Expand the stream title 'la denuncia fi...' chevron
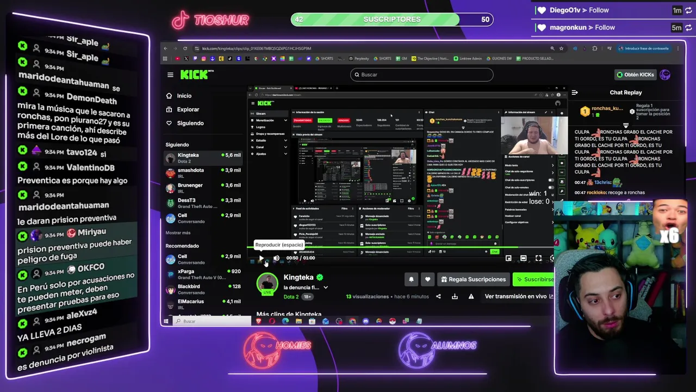696x392 pixels. coord(325,287)
